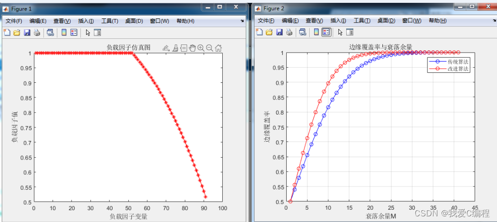Viewport: 497px width, 222px height.
Task: Click the export axes icon above Figure 1 plot
Action: (x=166, y=48)
